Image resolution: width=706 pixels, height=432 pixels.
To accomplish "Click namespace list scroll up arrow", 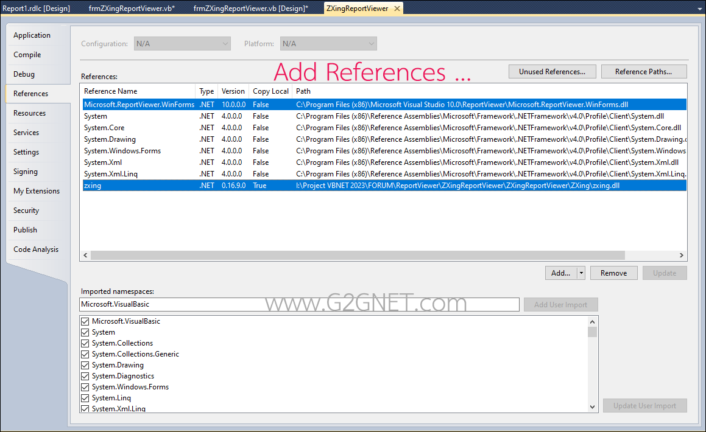I will click(x=593, y=321).
